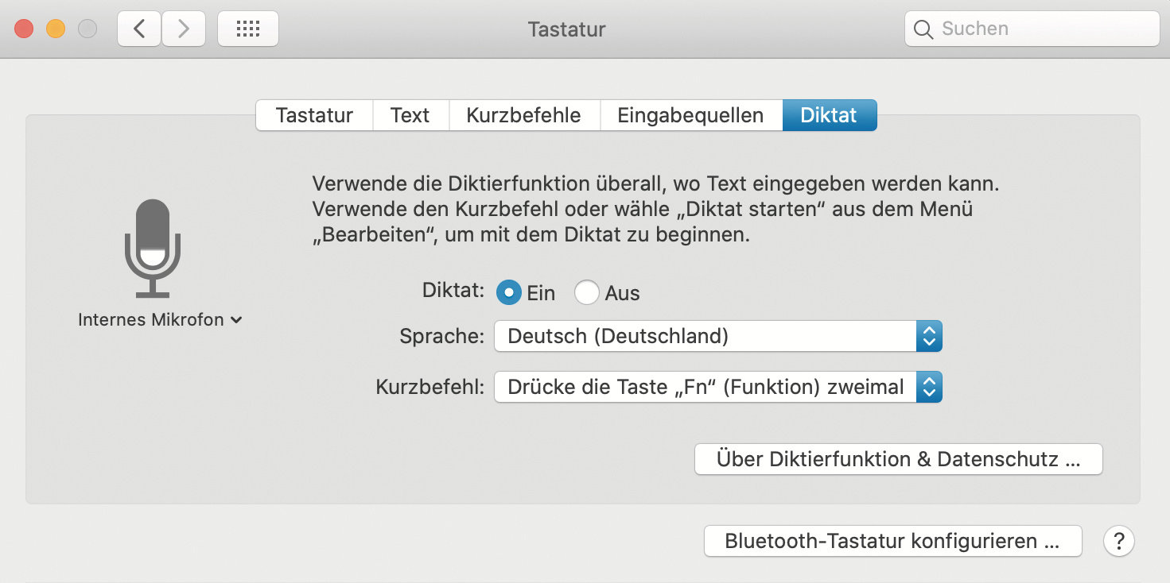The width and height of the screenshot is (1170, 583).
Task: Click the yellow minimize window button
Action: click(56, 29)
